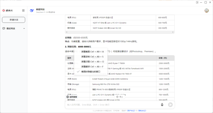The image size is (213, 113).
Task: Click the screenshot tool icon in title bar
Action: point(197,2)
